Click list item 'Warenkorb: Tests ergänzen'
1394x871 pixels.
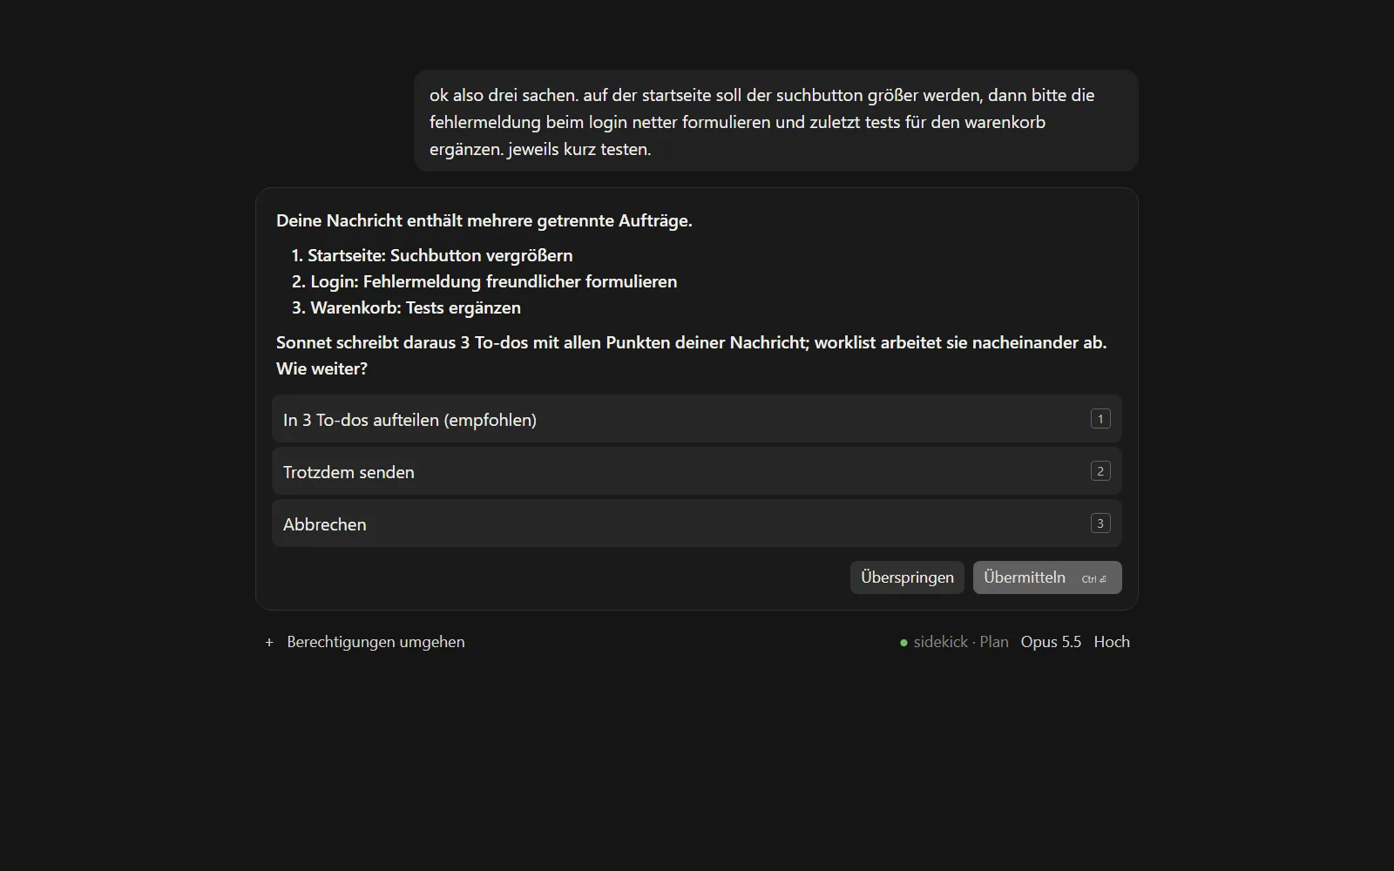click(x=416, y=307)
